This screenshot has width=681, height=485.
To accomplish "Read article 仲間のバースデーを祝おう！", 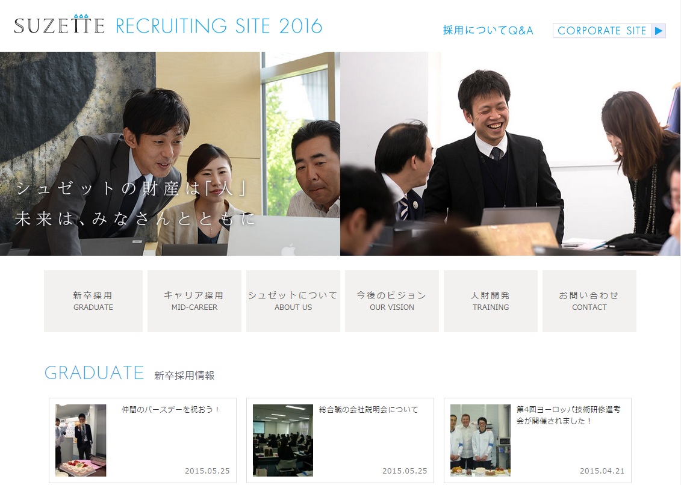I will [171, 409].
